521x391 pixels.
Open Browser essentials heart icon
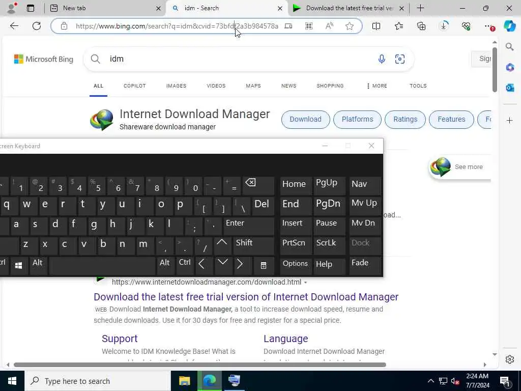[466, 26]
